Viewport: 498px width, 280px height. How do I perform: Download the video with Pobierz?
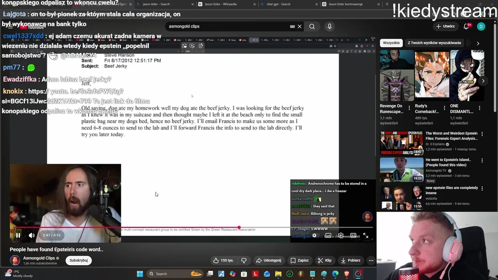[351, 261]
